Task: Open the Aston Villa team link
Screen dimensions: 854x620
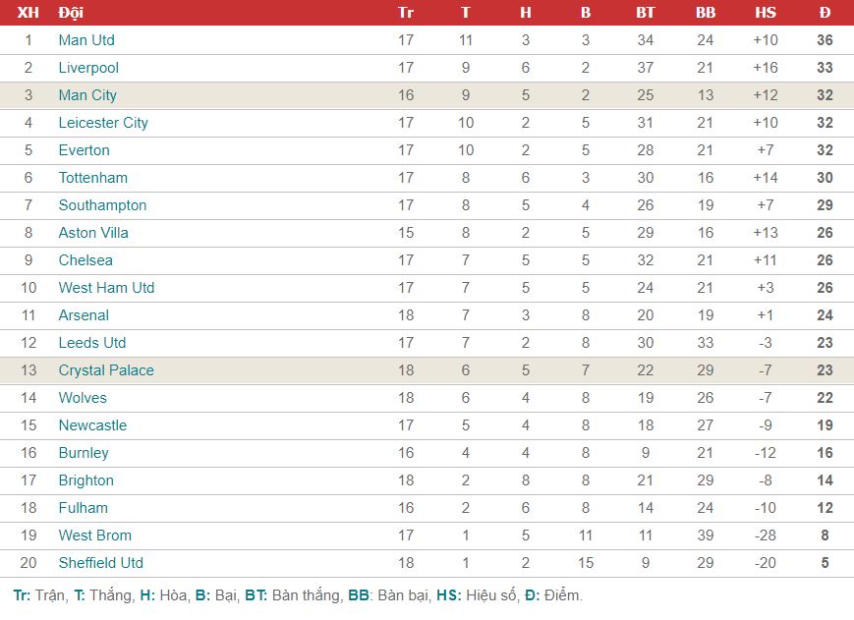Action: (x=93, y=233)
